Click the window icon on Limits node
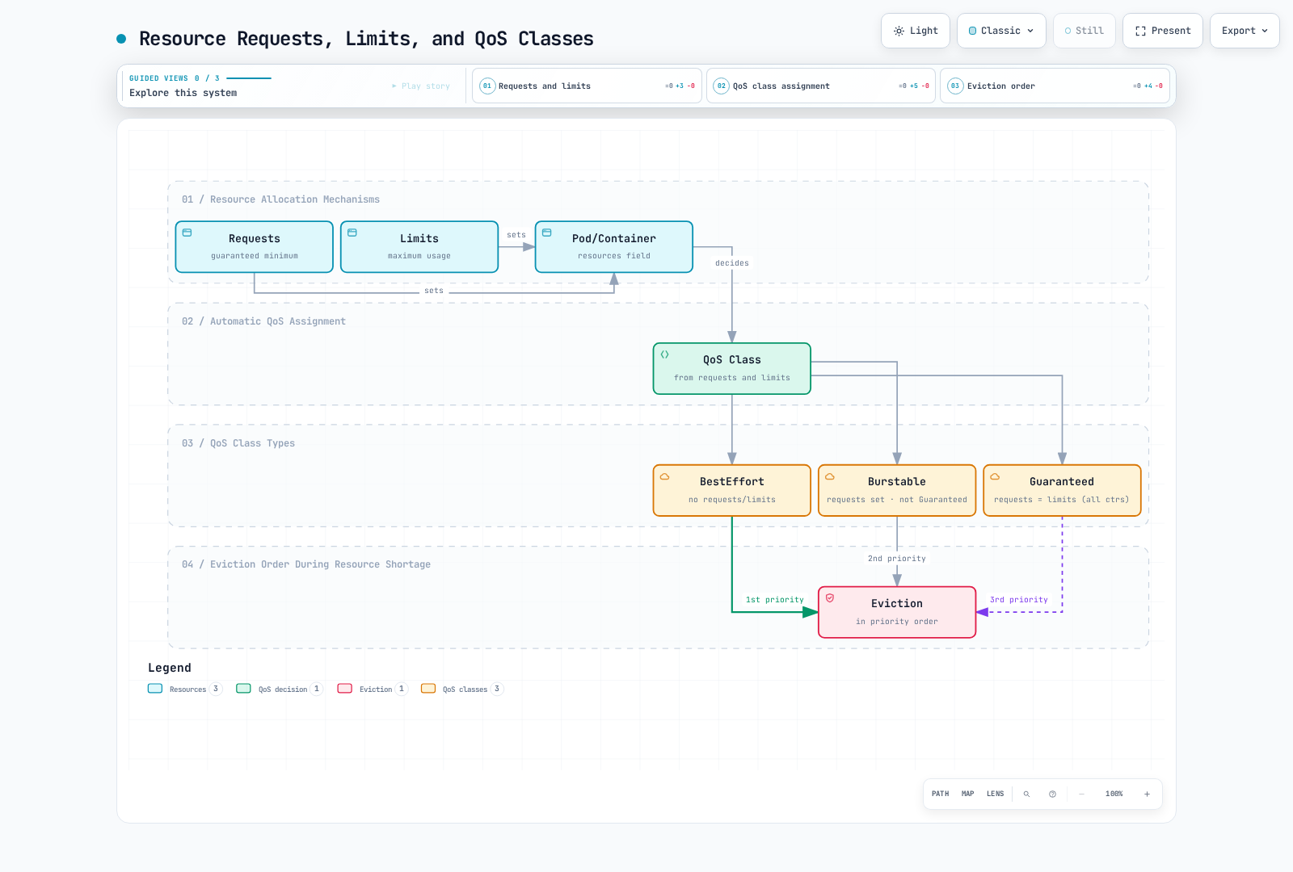The image size is (1293, 872). 352,233
